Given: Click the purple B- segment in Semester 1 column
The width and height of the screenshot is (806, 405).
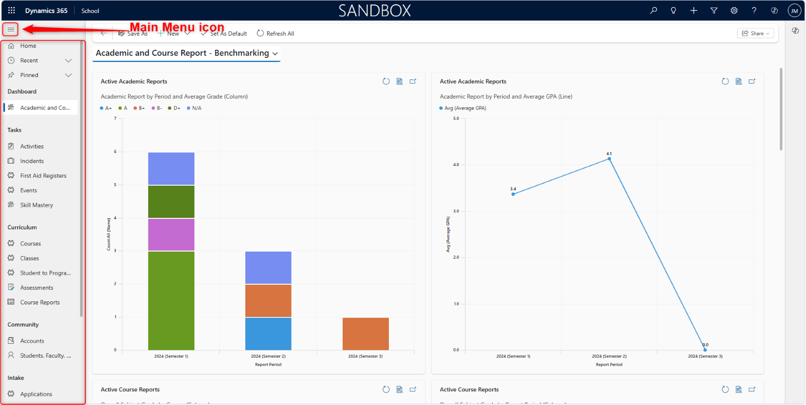Looking at the screenshot, I should (x=171, y=234).
